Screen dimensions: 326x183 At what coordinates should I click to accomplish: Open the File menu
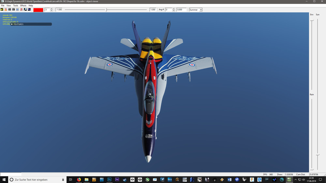pos(3,6)
